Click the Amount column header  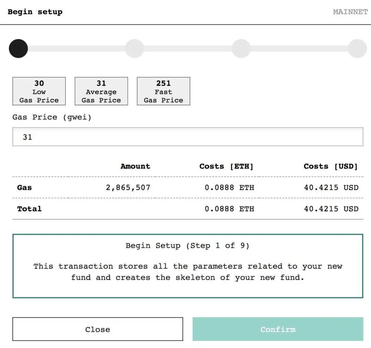pos(135,166)
